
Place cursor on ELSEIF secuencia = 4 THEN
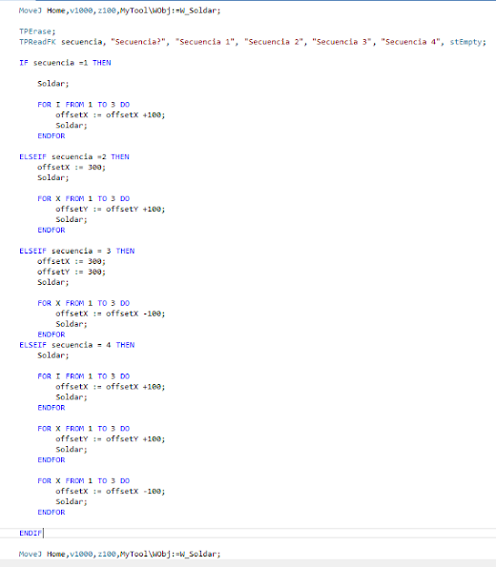click(x=76, y=345)
